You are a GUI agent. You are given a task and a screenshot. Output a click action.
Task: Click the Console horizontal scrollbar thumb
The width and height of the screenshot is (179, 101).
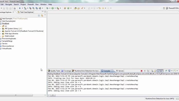[53, 95]
